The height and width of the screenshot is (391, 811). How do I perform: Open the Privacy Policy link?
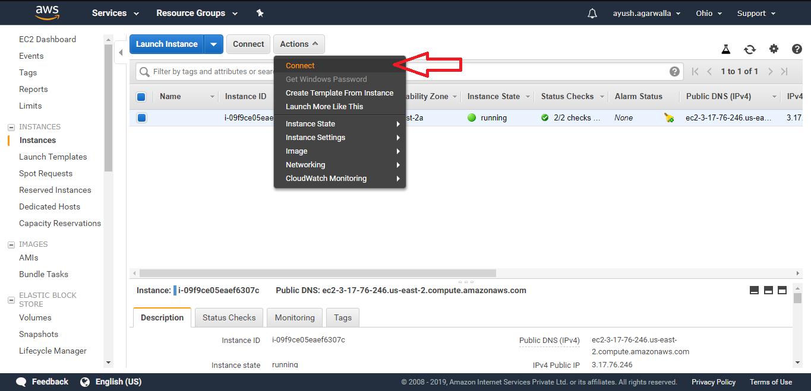click(x=714, y=382)
